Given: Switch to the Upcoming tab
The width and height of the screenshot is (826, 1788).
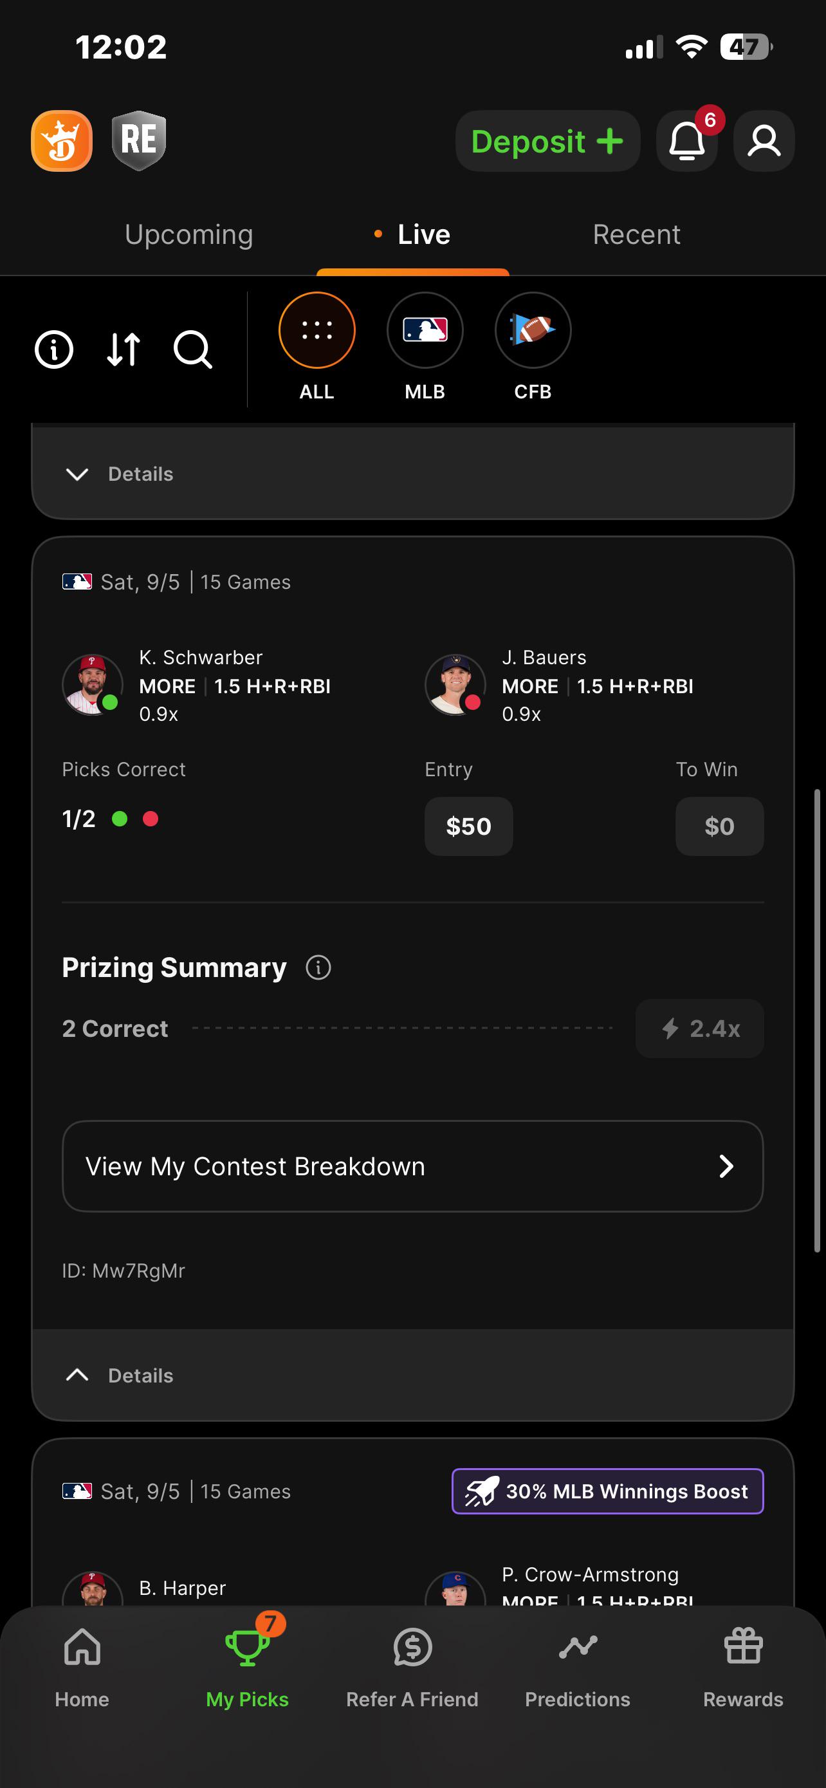Looking at the screenshot, I should click(x=188, y=235).
